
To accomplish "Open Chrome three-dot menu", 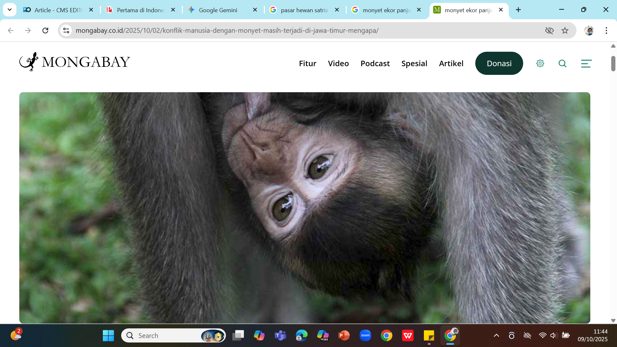I will click(606, 31).
